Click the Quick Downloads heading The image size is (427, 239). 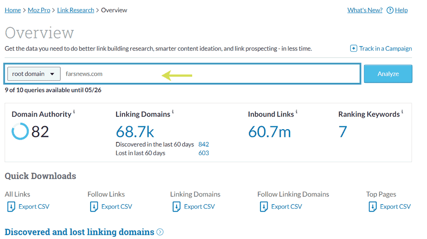pos(40,176)
